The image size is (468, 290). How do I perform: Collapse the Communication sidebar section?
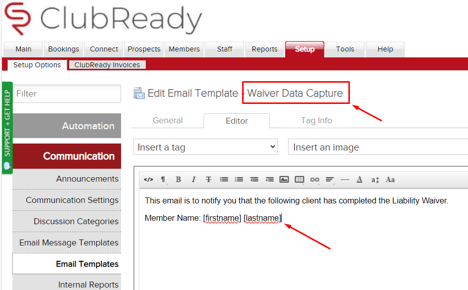[67, 156]
